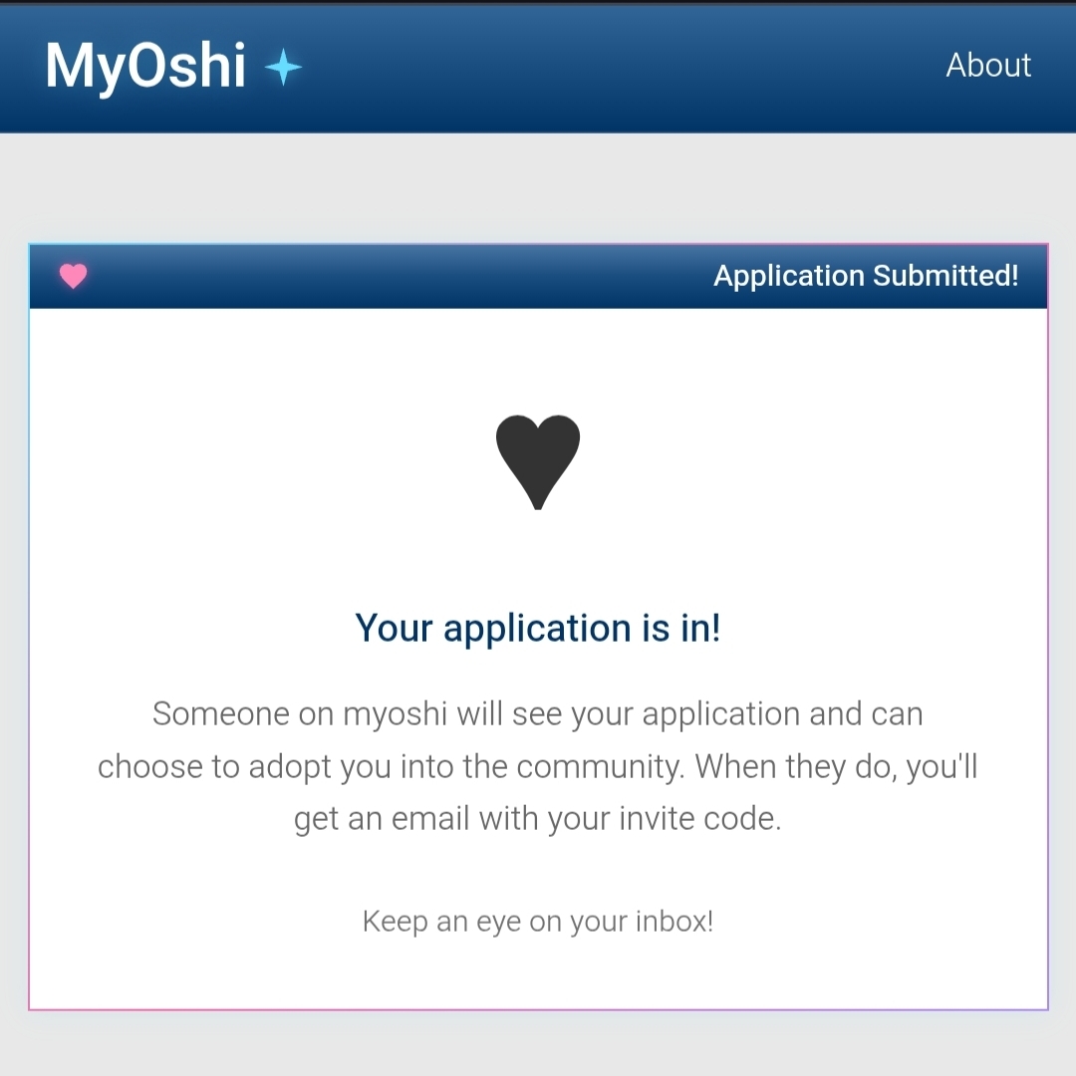Viewport: 1076px width, 1076px height.
Task: Click the blue sparkle star icon
Action: coord(283,68)
